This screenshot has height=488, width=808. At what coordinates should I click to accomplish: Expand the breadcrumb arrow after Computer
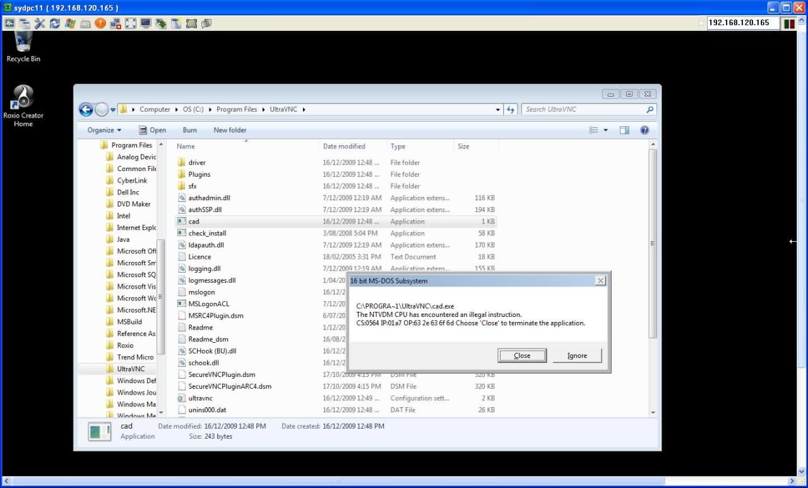pyautogui.click(x=175, y=109)
